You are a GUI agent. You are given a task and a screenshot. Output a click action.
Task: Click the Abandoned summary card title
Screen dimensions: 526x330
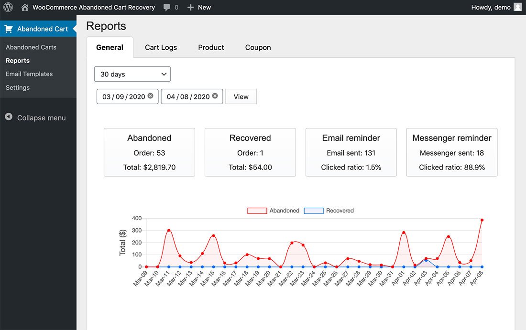point(149,138)
